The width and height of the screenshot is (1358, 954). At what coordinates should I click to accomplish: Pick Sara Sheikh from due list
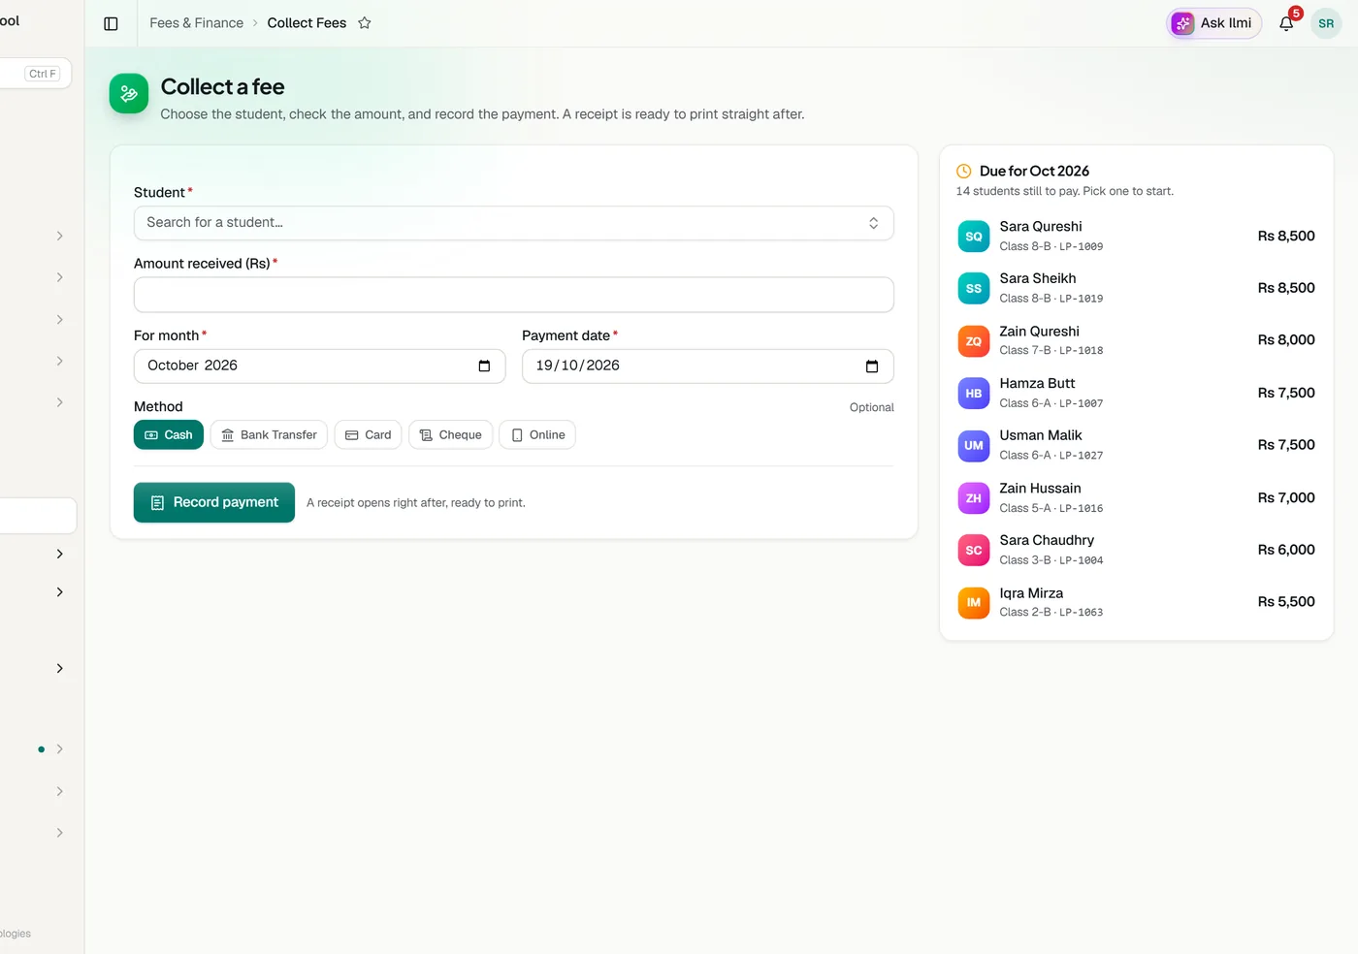coord(1136,288)
